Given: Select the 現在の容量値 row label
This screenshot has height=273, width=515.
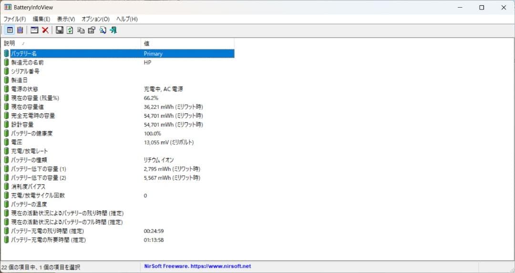Looking at the screenshot, I should [28, 107].
